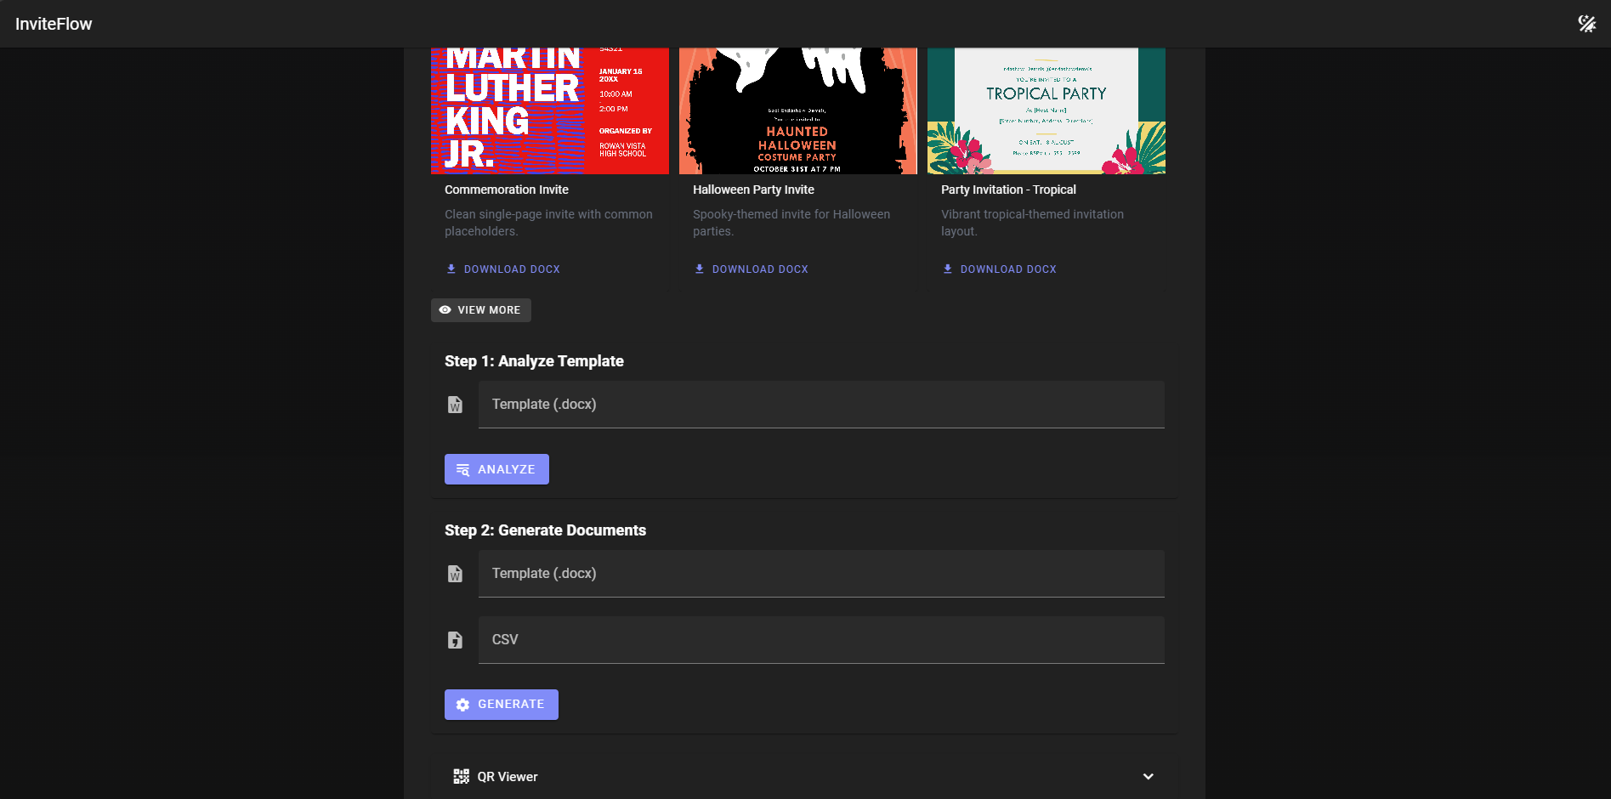
Task: Click 'Clean single-page invite' description text
Action: coord(548,223)
